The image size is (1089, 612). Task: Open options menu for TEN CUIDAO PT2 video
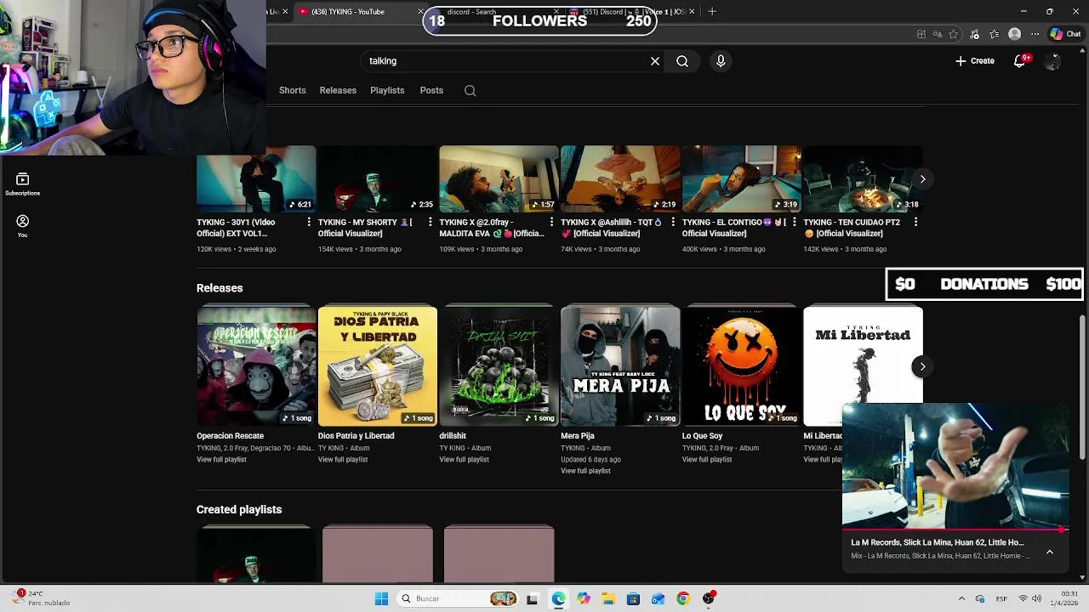[915, 222]
